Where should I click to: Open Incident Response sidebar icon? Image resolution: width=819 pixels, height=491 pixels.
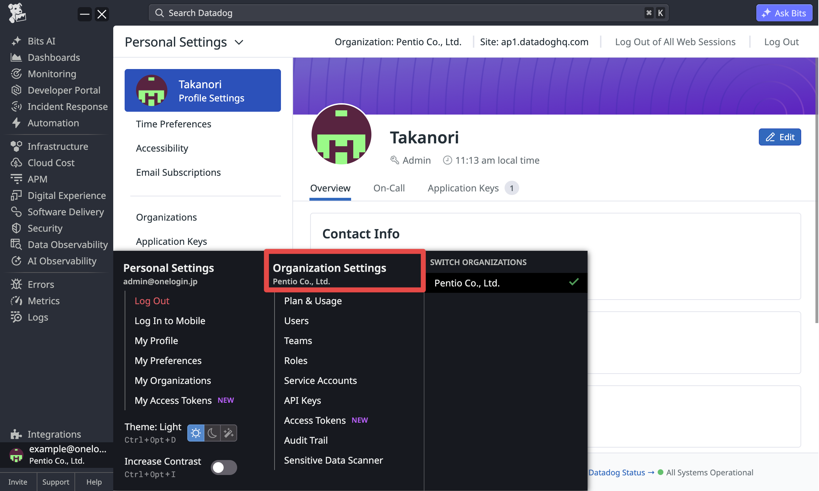tap(16, 106)
